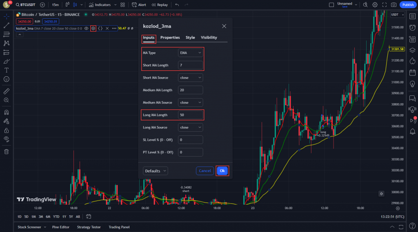
Task: Select the Text annotation tool
Action: 7,70
